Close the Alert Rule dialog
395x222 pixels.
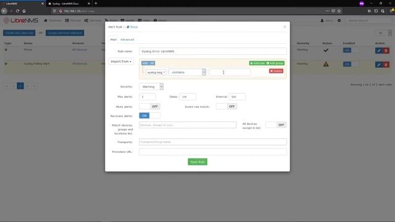pos(285,27)
